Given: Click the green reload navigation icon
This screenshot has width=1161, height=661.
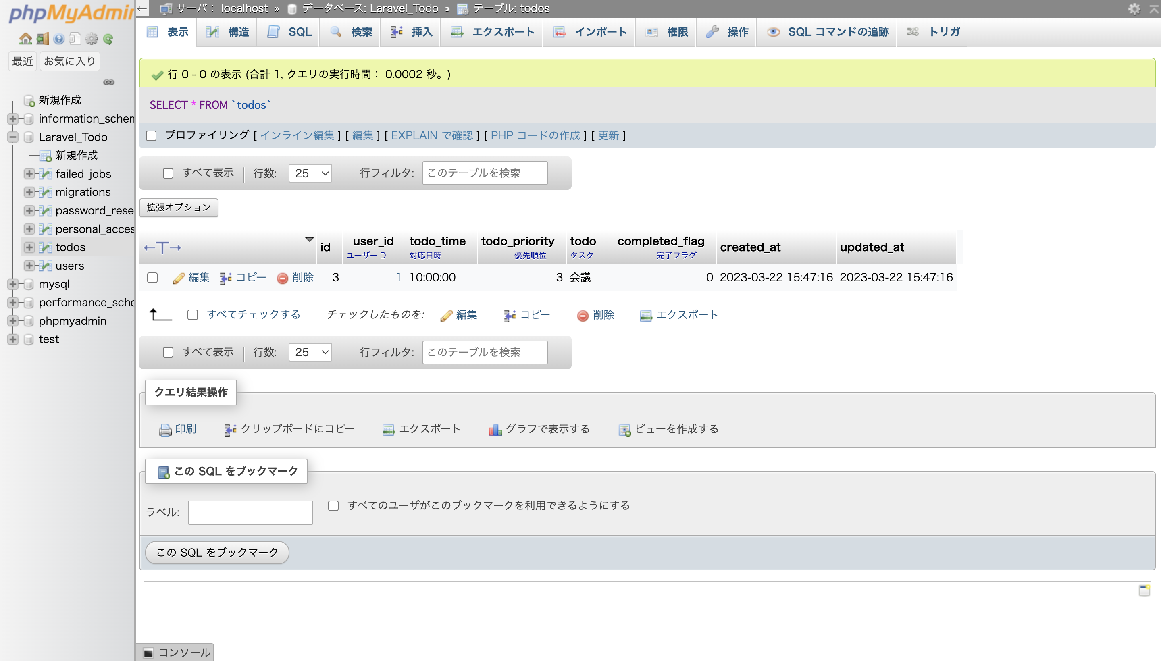Looking at the screenshot, I should (x=108, y=39).
